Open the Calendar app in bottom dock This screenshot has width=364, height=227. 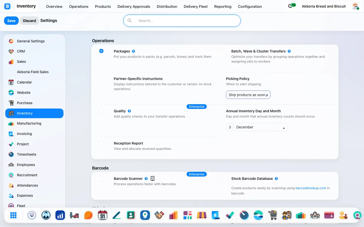pos(103,215)
